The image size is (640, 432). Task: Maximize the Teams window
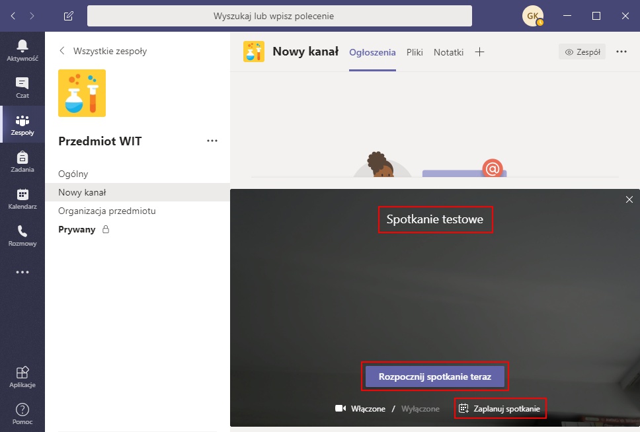tap(596, 16)
